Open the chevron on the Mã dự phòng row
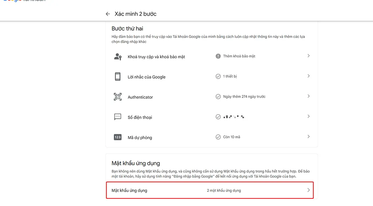373x206 pixels. tap(309, 136)
